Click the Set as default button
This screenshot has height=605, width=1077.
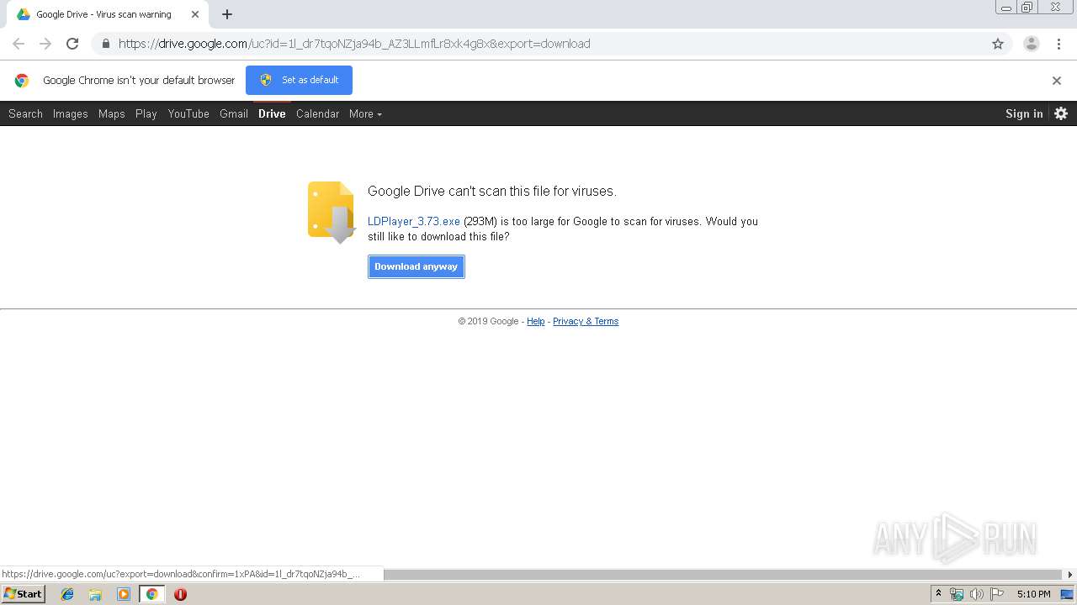tap(299, 80)
